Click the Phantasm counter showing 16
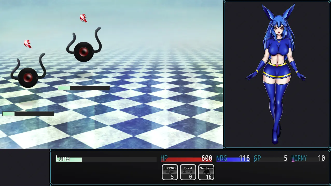Image resolution: width=331 pixels, height=186 pixels. pyautogui.click(x=209, y=177)
